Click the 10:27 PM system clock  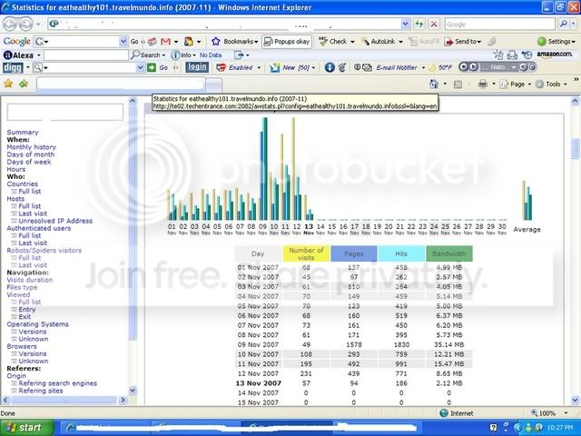pyautogui.click(x=561, y=428)
